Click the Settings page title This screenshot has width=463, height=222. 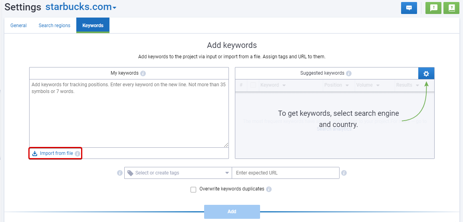pyautogui.click(x=23, y=7)
